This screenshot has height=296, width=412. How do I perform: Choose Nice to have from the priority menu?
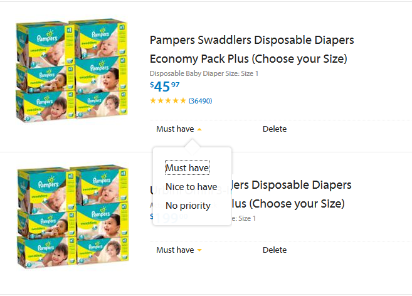click(191, 187)
